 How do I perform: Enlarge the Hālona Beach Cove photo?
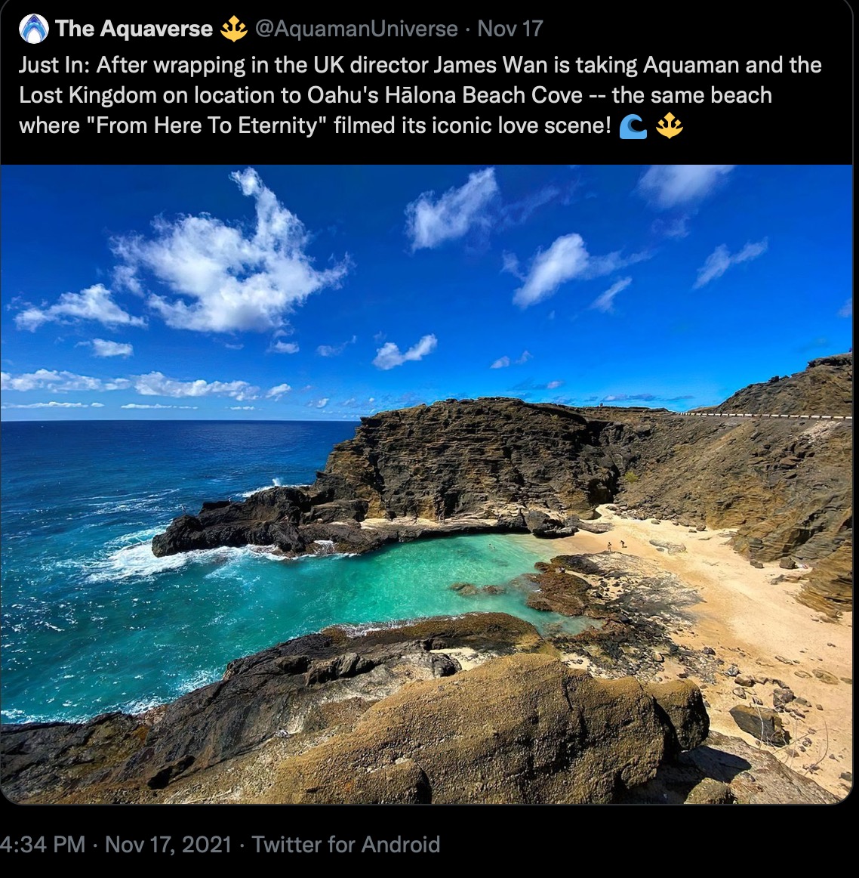[426, 484]
